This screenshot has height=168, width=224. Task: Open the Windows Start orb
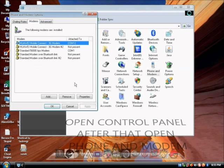[x=6, y=165]
